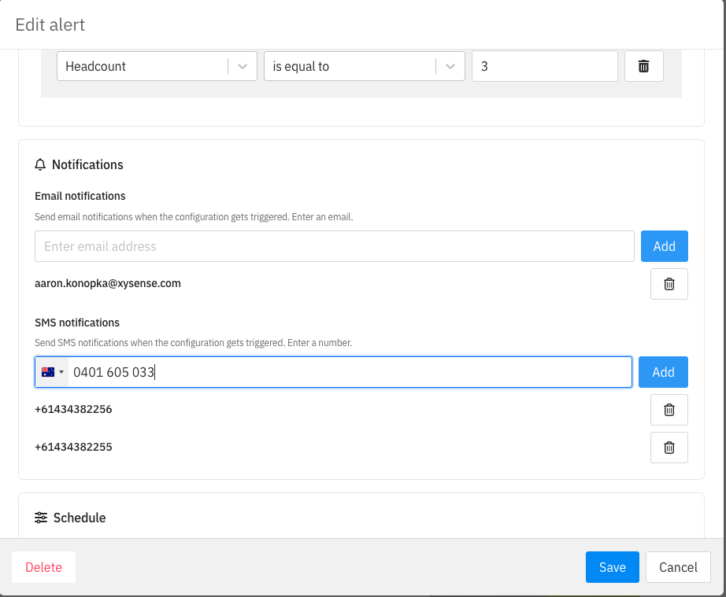Cancel editing the alert
The width and height of the screenshot is (726, 597).
pyautogui.click(x=678, y=567)
